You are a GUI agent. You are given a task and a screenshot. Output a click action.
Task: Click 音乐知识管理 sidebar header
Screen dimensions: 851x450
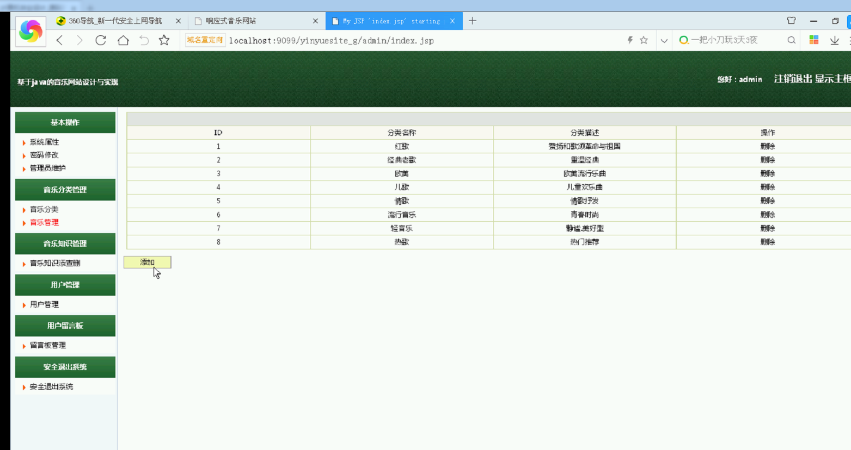(x=65, y=243)
